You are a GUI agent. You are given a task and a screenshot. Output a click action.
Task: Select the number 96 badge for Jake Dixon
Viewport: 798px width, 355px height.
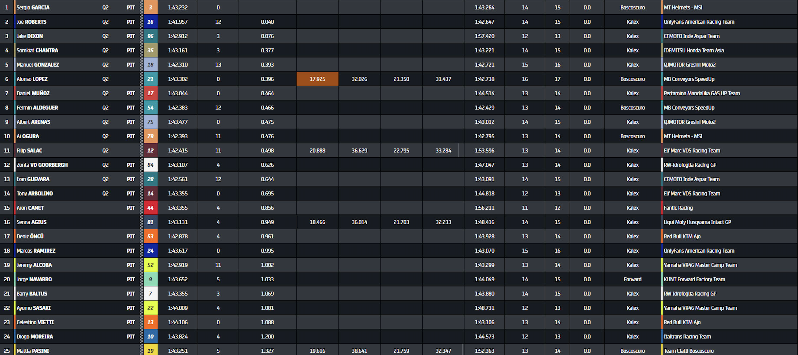tap(150, 36)
